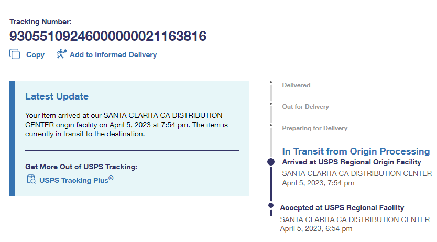Click Arrived at USPS Regional Origin Facility text

pos(351,162)
